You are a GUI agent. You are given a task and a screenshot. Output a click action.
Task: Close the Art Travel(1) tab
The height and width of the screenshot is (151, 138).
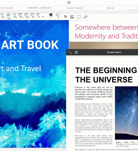19,8
